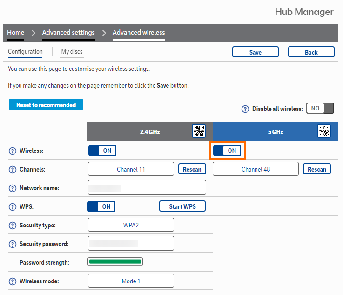Screen dimensions: 343x295
Task: Toggle the Disable all wireless switch
Action: (x=320, y=108)
